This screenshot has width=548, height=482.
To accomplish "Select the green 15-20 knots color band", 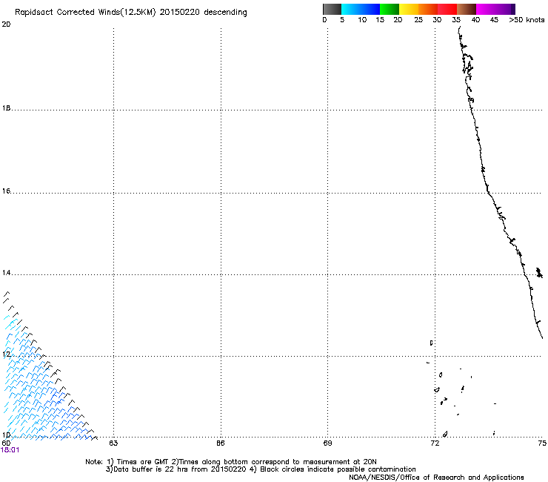I will coord(390,9).
